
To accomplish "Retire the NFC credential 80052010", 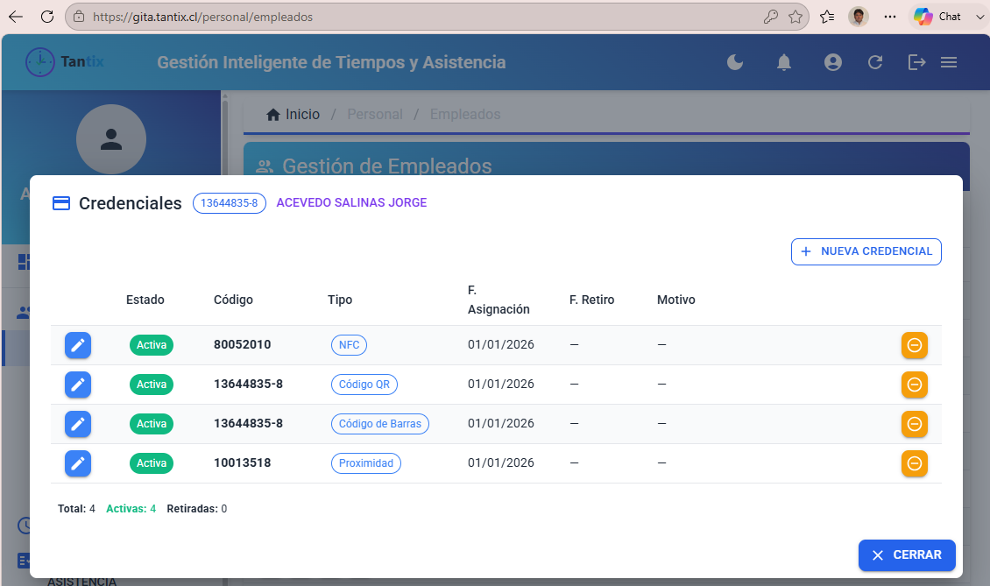I will click(x=915, y=345).
